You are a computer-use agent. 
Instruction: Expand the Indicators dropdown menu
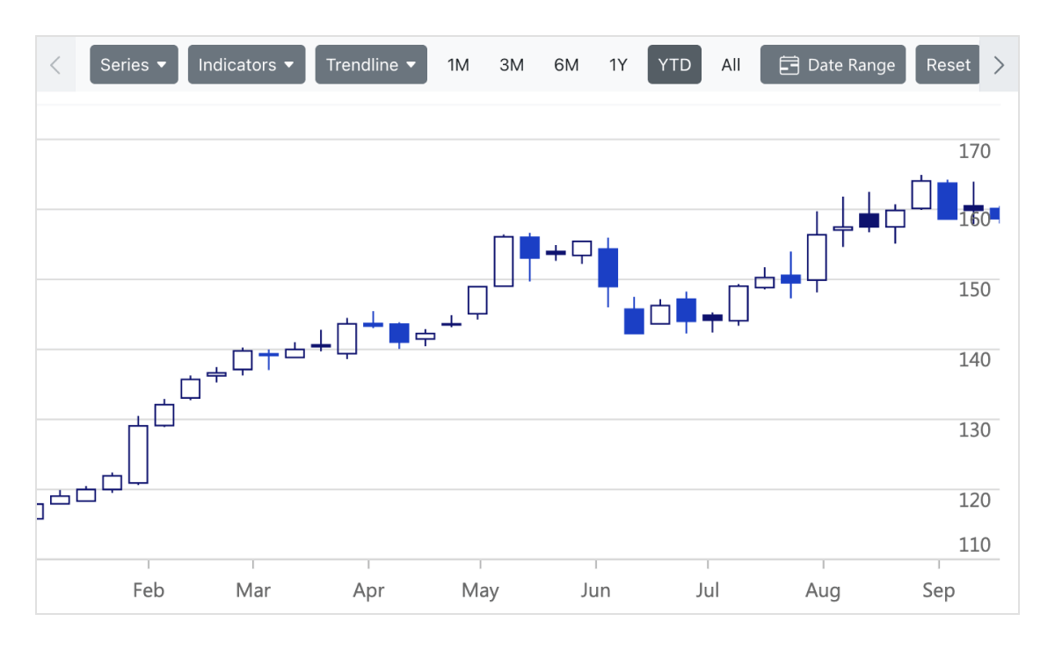[x=246, y=65]
